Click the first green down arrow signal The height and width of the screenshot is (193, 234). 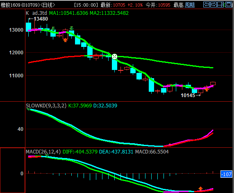tap(53, 29)
